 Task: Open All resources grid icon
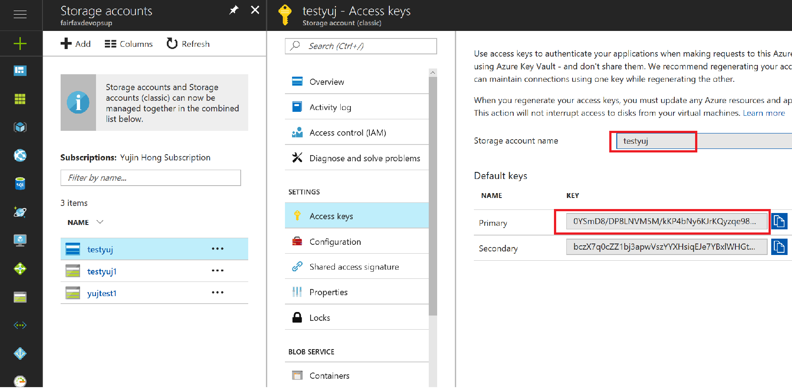(20, 99)
